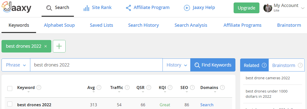Go to Affiliate Program page
This screenshot has height=109, width=307.
[x=148, y=8]
